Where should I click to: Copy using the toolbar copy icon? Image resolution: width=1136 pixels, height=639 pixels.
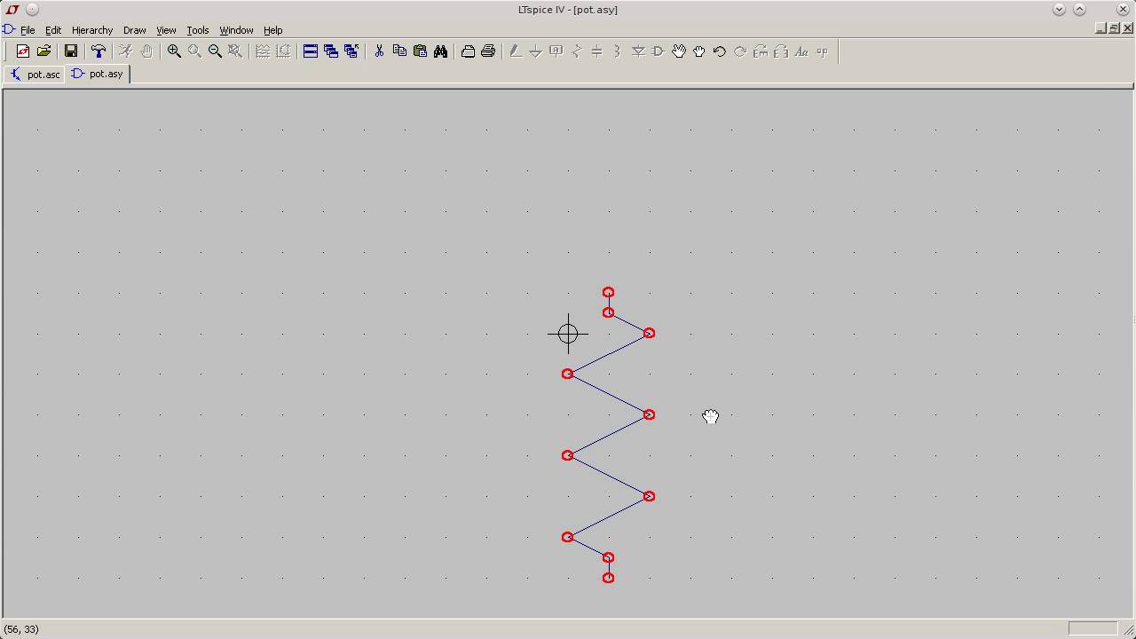(399, 51)
